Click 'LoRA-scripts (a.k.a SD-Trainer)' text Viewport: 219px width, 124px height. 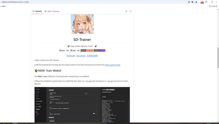pos(47,60)
